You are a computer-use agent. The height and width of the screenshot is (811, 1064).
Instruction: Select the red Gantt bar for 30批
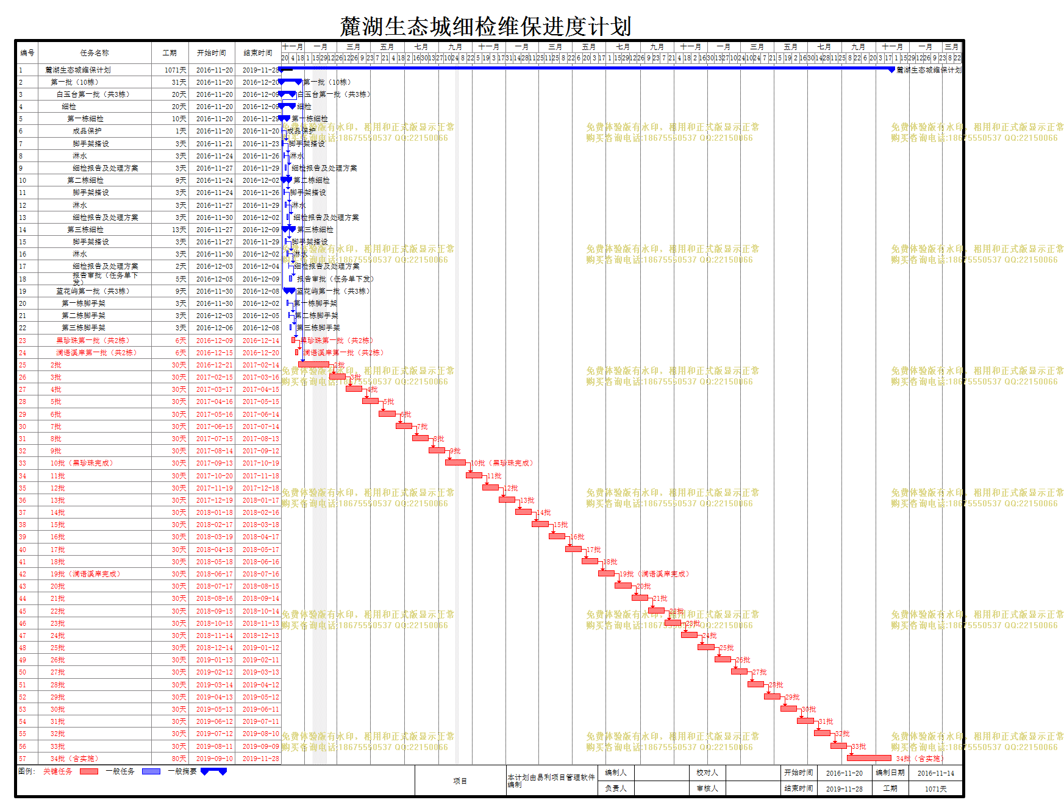[788, 709]
